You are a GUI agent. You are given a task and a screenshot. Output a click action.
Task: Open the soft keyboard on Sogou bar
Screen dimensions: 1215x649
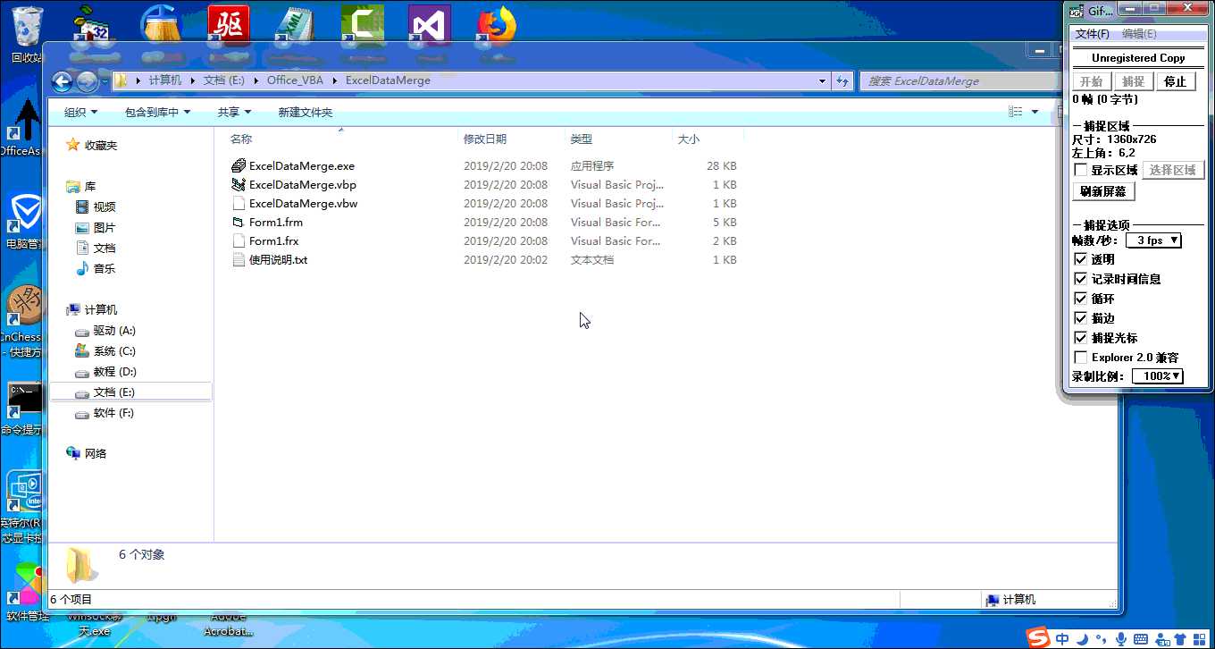[1141, 638]
